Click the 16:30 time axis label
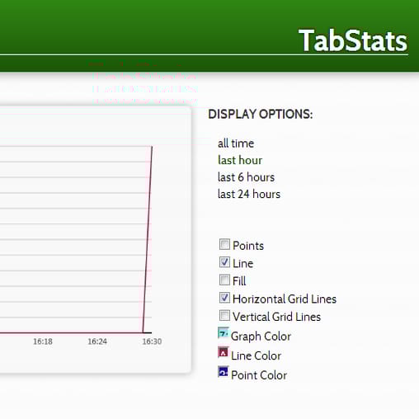Image resolution: width=419 pixels, height=419 pixels. pyautogui.click(x=152, y=341)
